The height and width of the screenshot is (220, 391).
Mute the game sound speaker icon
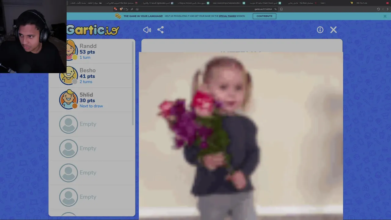click(x=147, y=30)
